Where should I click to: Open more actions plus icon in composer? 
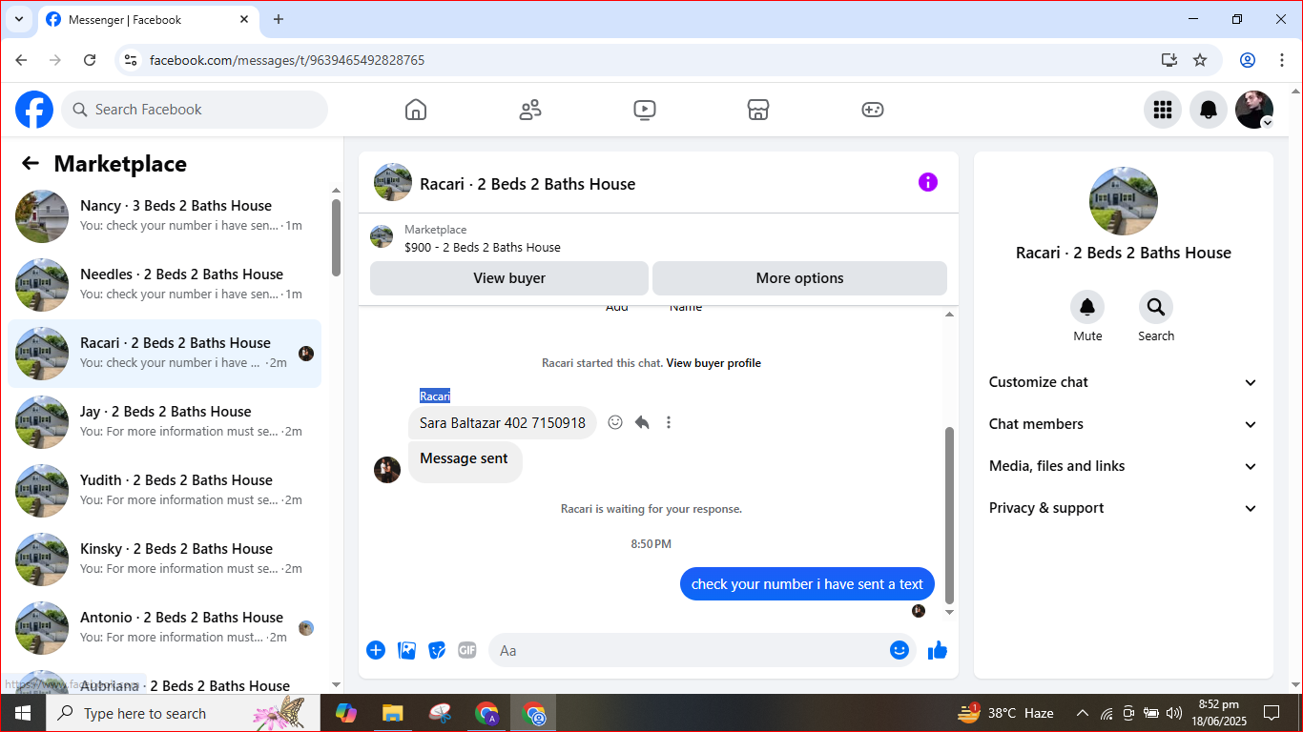coord(376,650)
